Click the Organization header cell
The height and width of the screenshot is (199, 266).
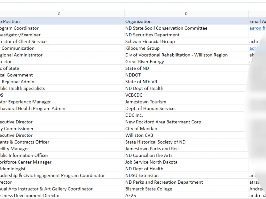point(186,21)
